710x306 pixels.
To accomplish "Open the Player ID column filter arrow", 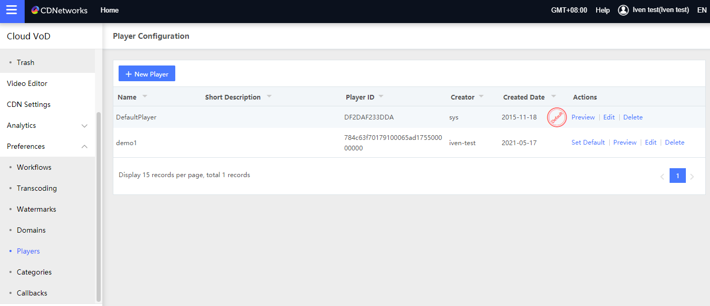I will (x=381, y=97).
